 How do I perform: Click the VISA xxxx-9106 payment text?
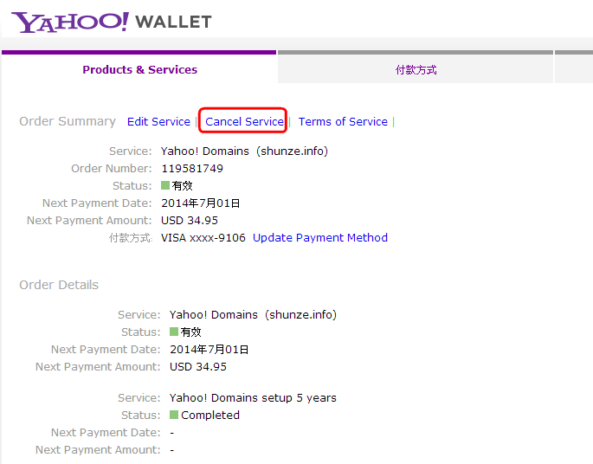point(203,237)
